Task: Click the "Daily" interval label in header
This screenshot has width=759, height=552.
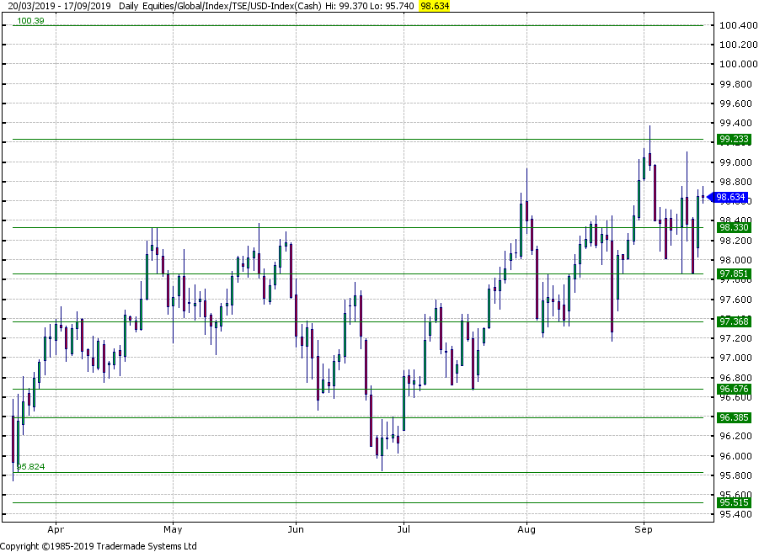Action: pos(128,6)
